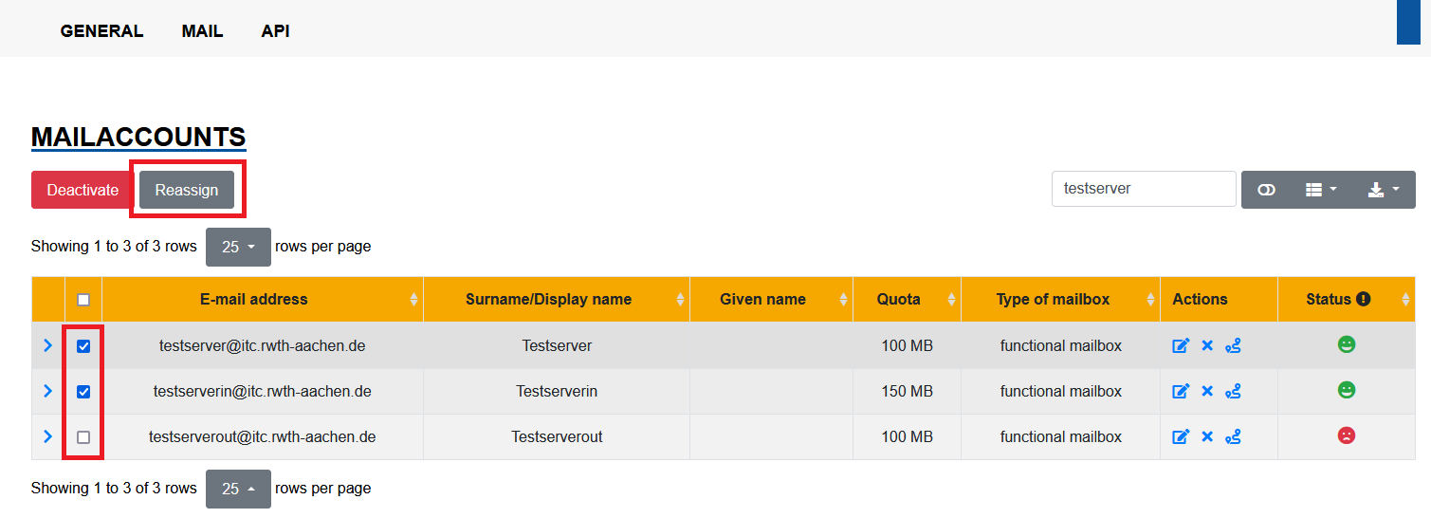Viewport: 1431px width, 518px height.
Task: Reassign icon for testserverout@itc.rwth-aachen.de row
Action: tap(1233, 436)
